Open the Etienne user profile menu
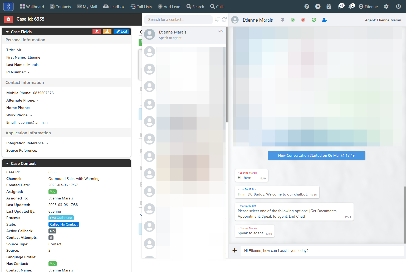 368,7
